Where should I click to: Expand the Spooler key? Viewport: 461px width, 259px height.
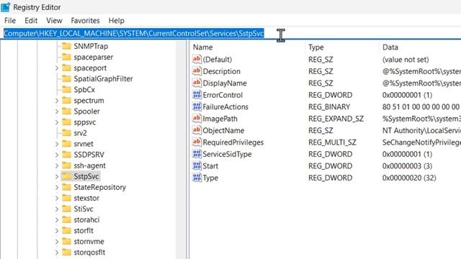pos(57,112)
